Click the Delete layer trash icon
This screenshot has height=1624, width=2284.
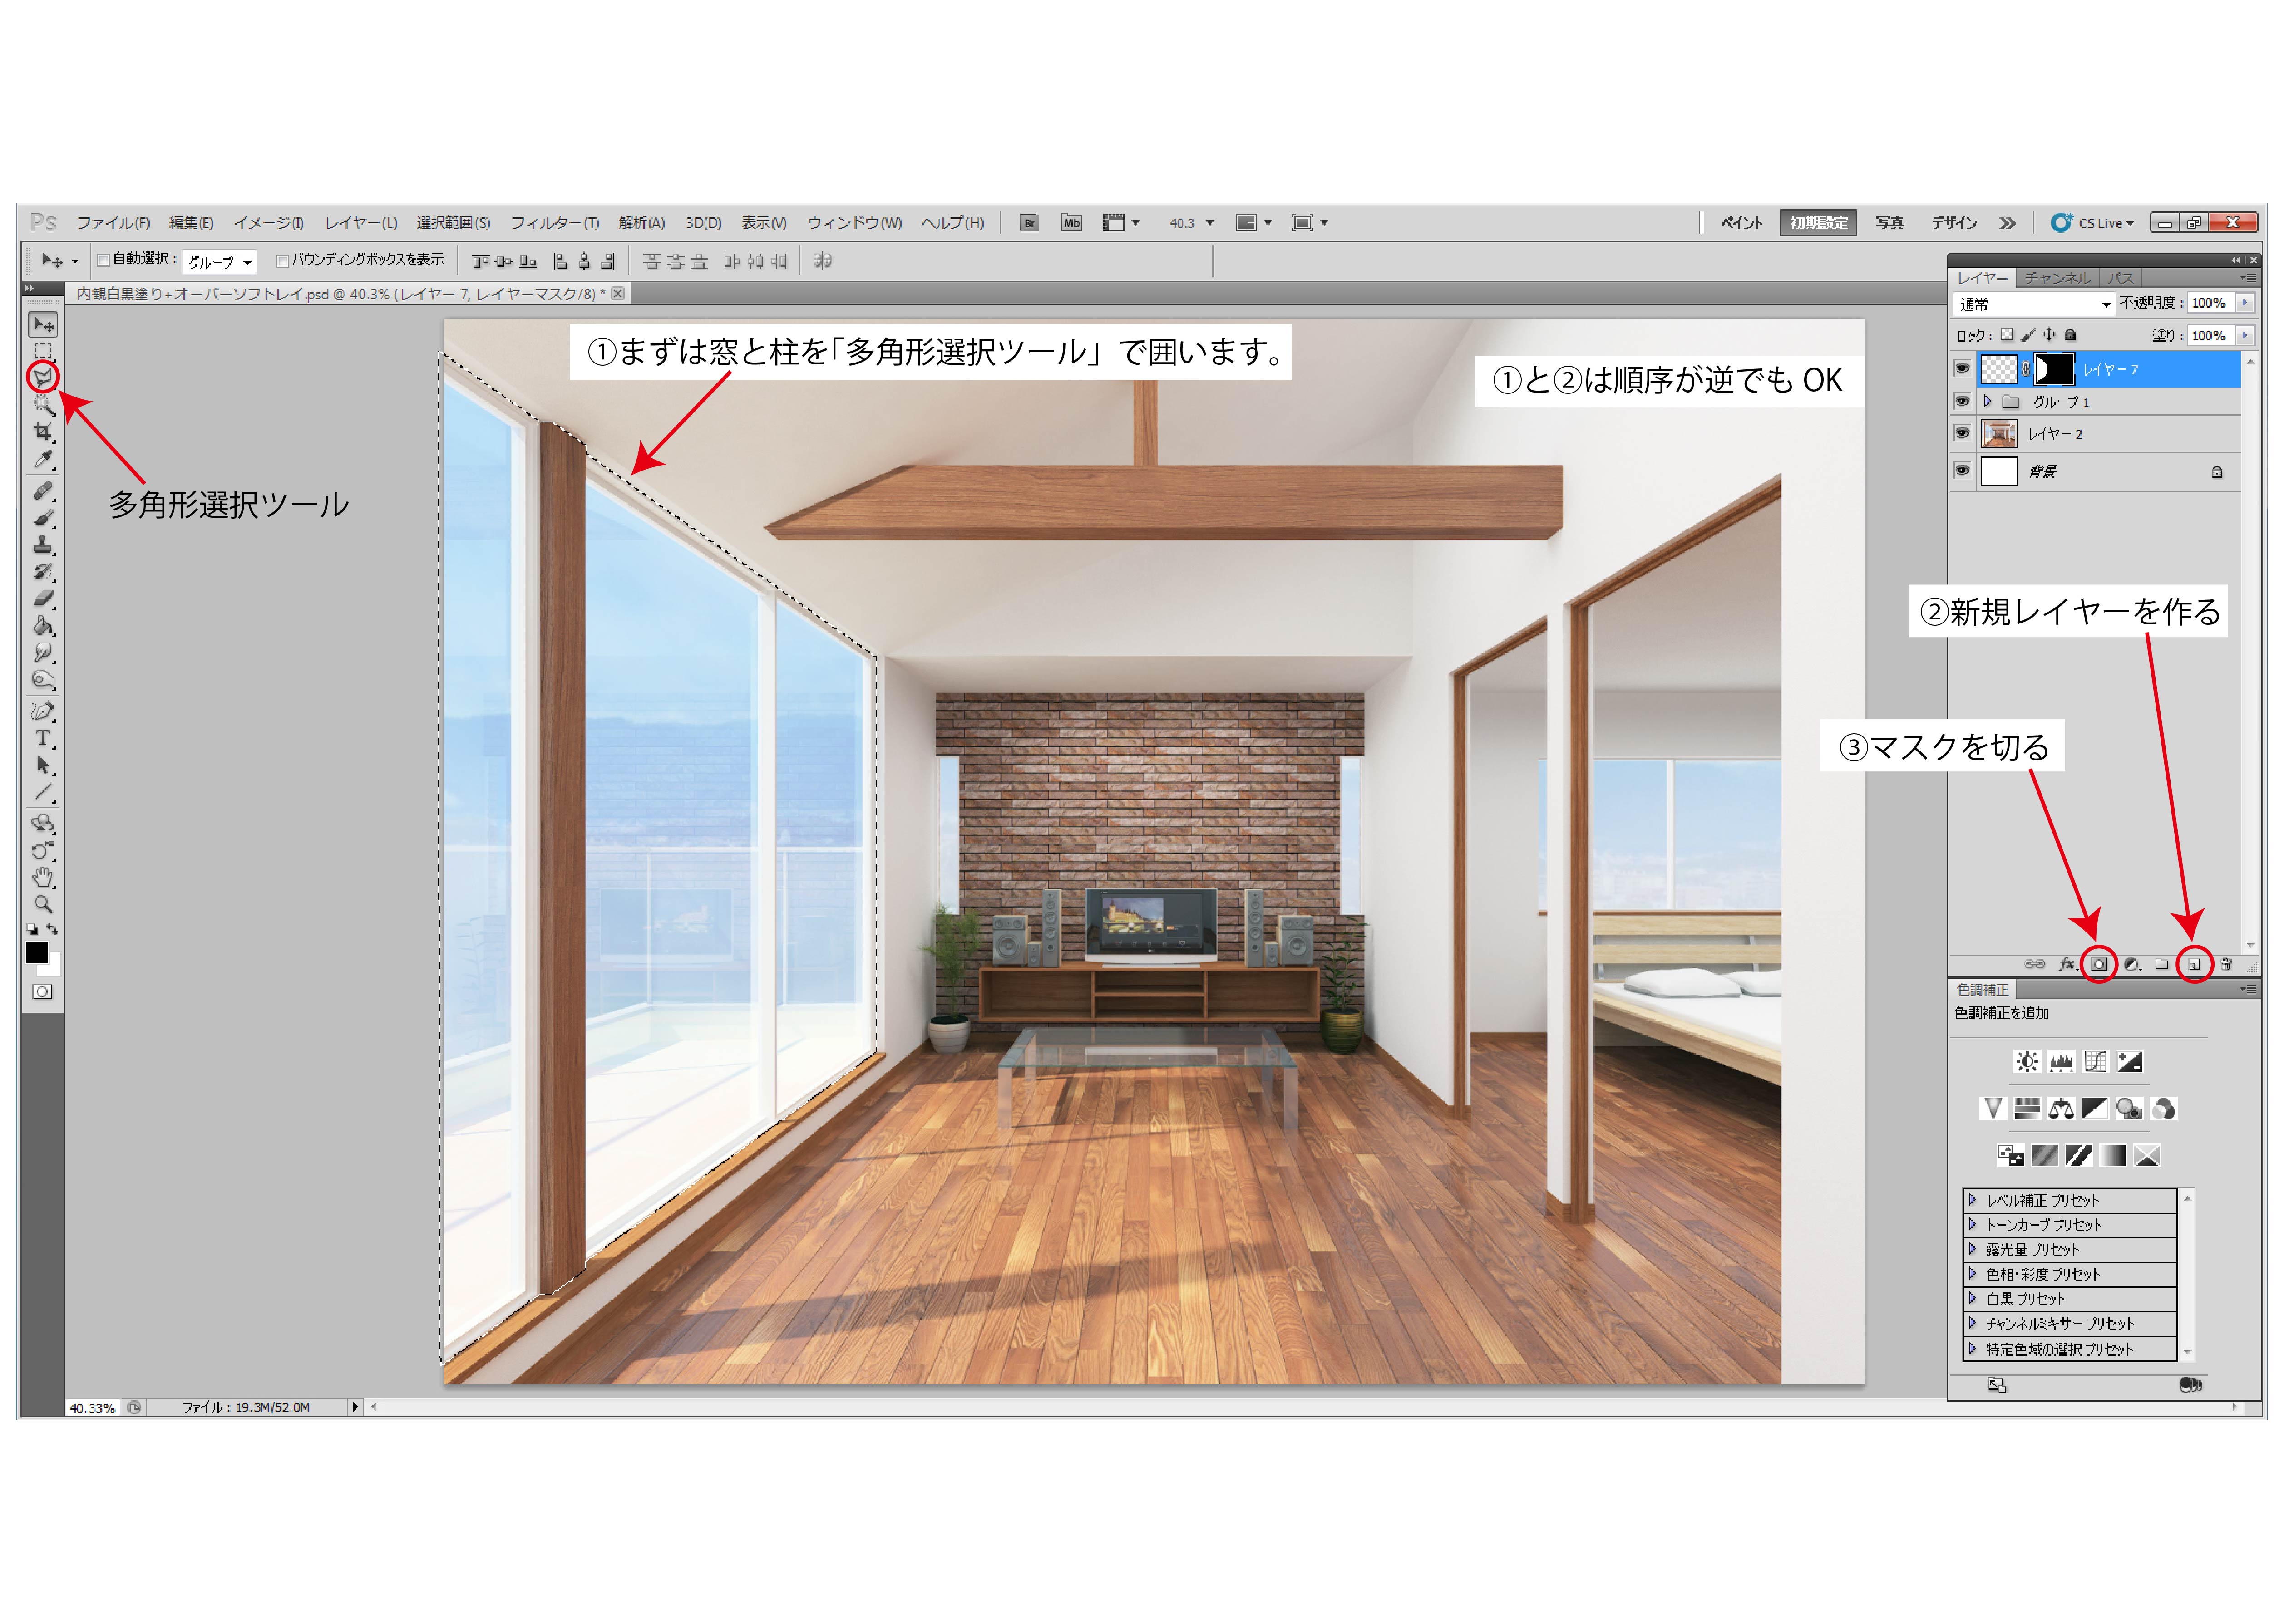click(x=2226, y=964)
